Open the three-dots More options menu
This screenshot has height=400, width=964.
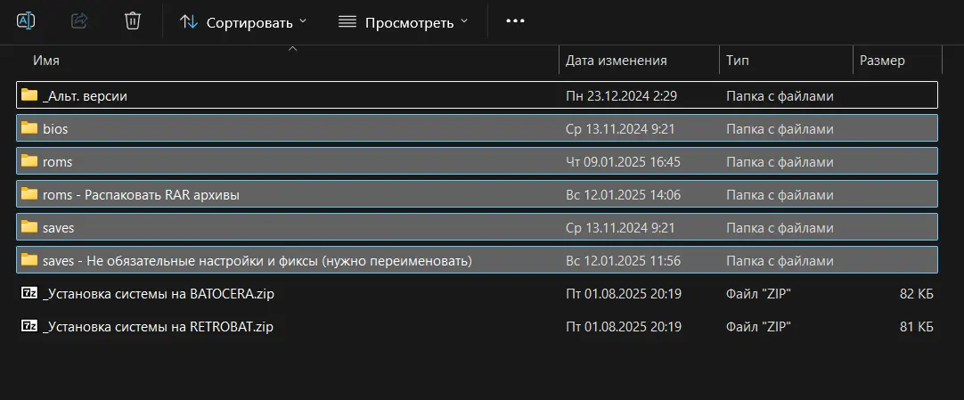pyautogui.click(x=515, y=21)
